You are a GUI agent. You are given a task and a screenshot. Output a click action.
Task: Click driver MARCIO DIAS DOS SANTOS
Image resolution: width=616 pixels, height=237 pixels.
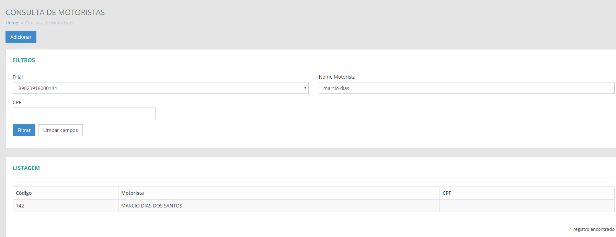coord(152,206)
